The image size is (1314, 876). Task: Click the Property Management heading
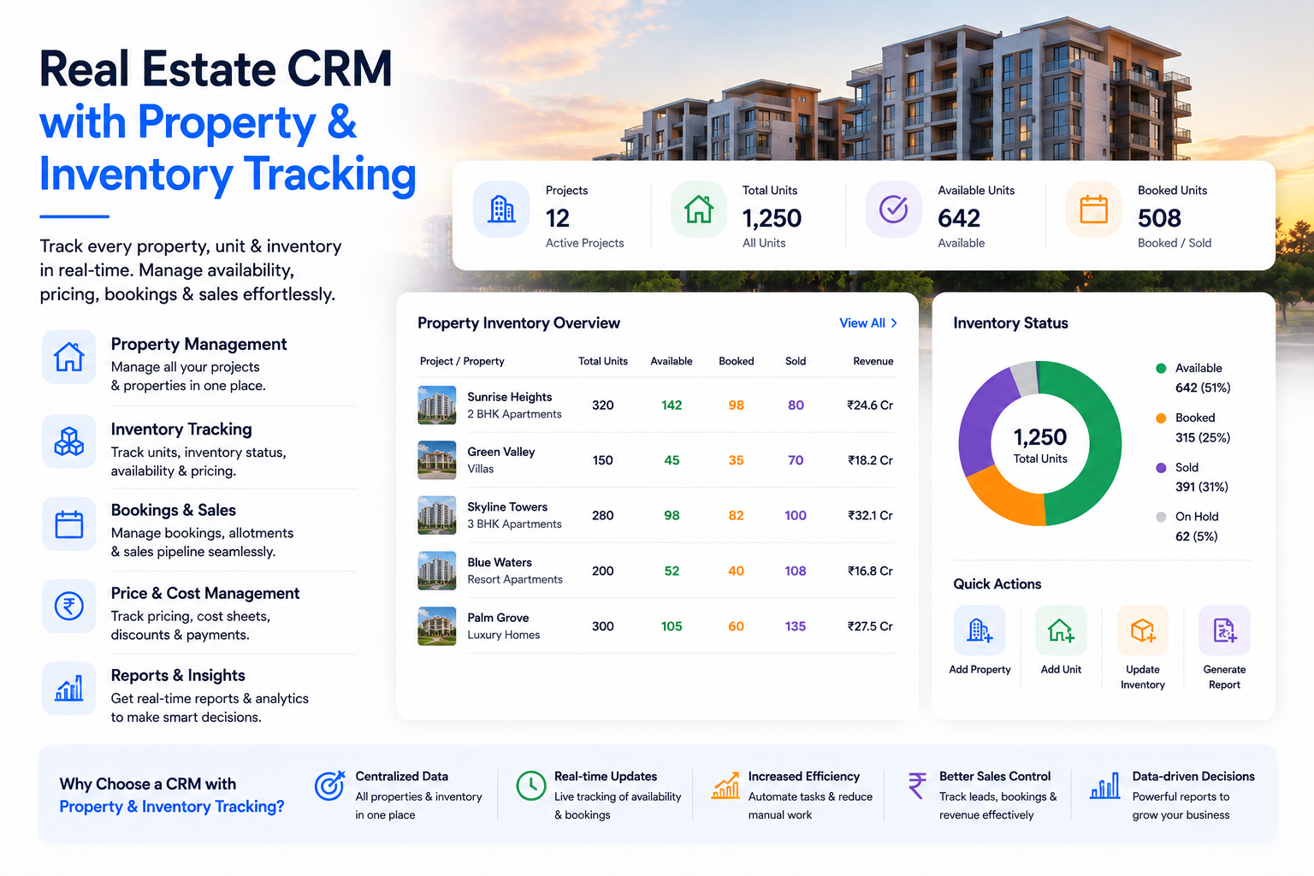tap(198, 344)
